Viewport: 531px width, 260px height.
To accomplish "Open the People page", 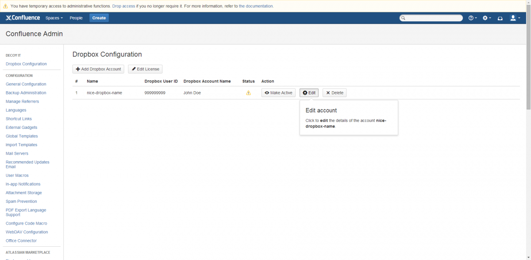I will point(76,18).
